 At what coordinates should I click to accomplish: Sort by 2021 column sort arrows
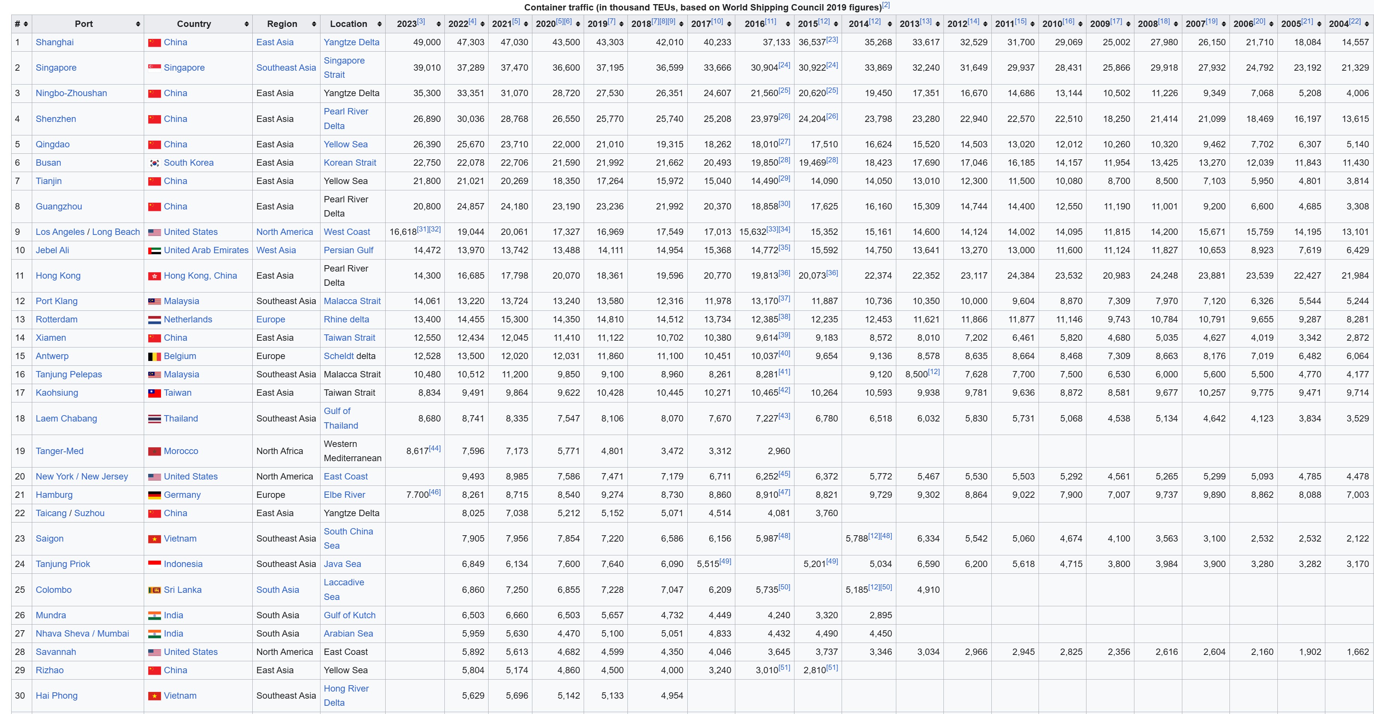coord(526,24)
